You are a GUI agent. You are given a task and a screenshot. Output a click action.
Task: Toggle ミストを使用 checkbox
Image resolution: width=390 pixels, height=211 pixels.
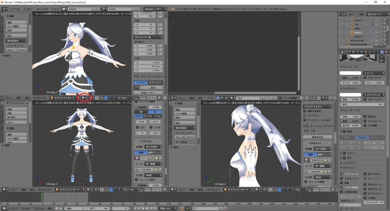click(342, 187)
